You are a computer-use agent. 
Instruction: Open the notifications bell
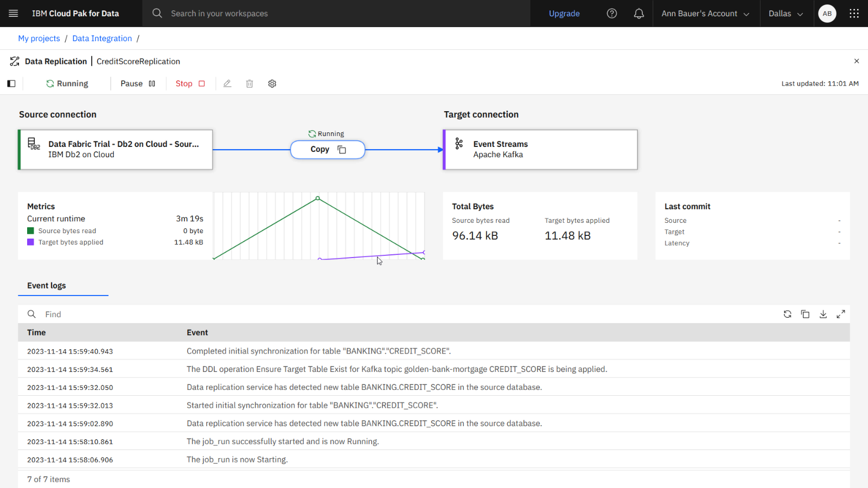click(639, 14)
